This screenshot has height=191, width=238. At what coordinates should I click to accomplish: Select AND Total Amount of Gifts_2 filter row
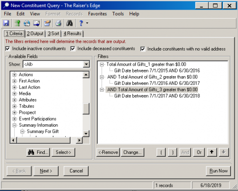coord(152,77)
